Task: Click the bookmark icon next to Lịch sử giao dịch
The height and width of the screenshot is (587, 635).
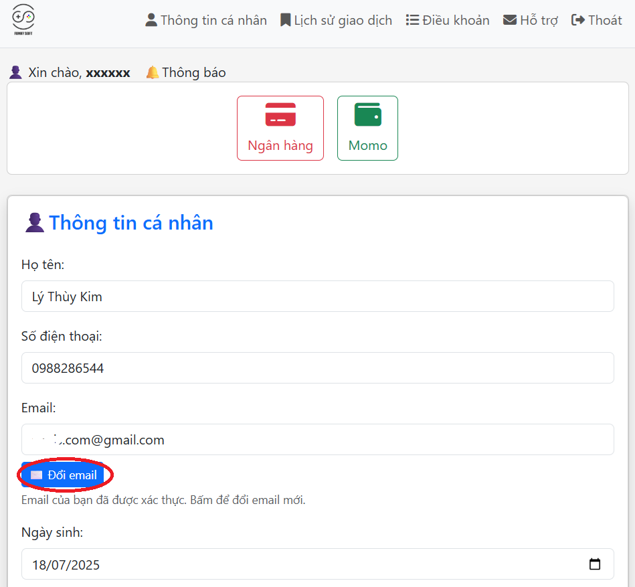Action: pos(286,19)
